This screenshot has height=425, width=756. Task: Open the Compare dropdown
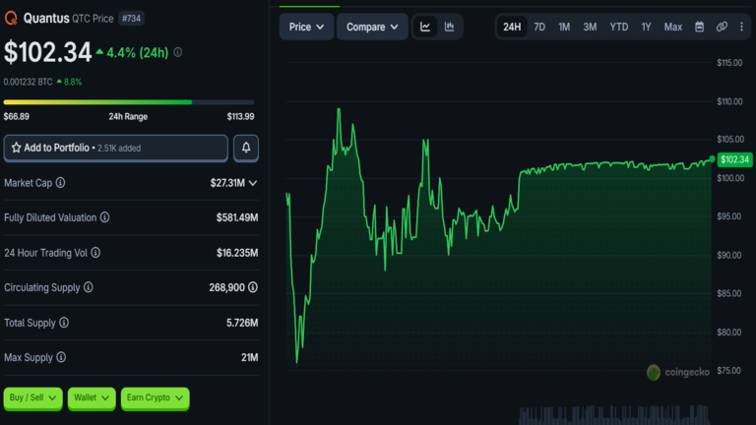(372, 27)
